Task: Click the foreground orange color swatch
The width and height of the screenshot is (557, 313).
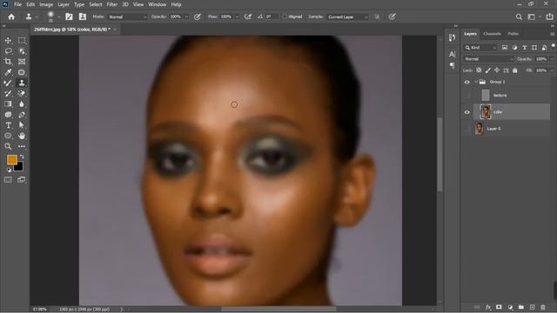Action: [x=11, y=160]
